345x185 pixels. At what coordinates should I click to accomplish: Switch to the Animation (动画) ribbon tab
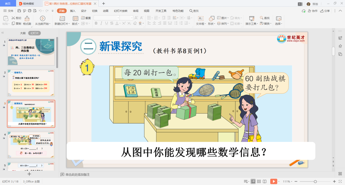pos(106,11)
